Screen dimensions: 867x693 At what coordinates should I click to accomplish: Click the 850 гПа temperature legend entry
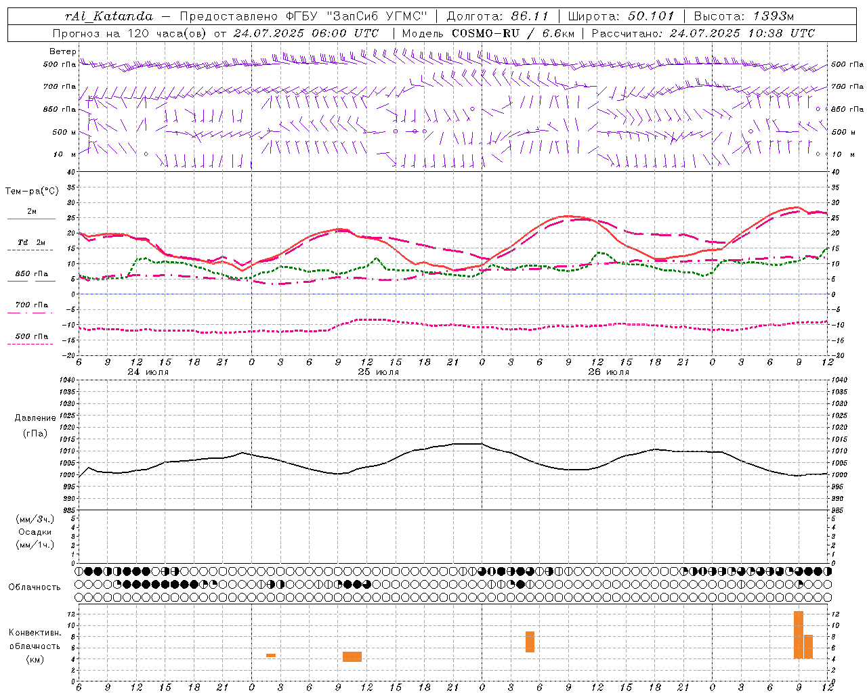coord(32,274)
